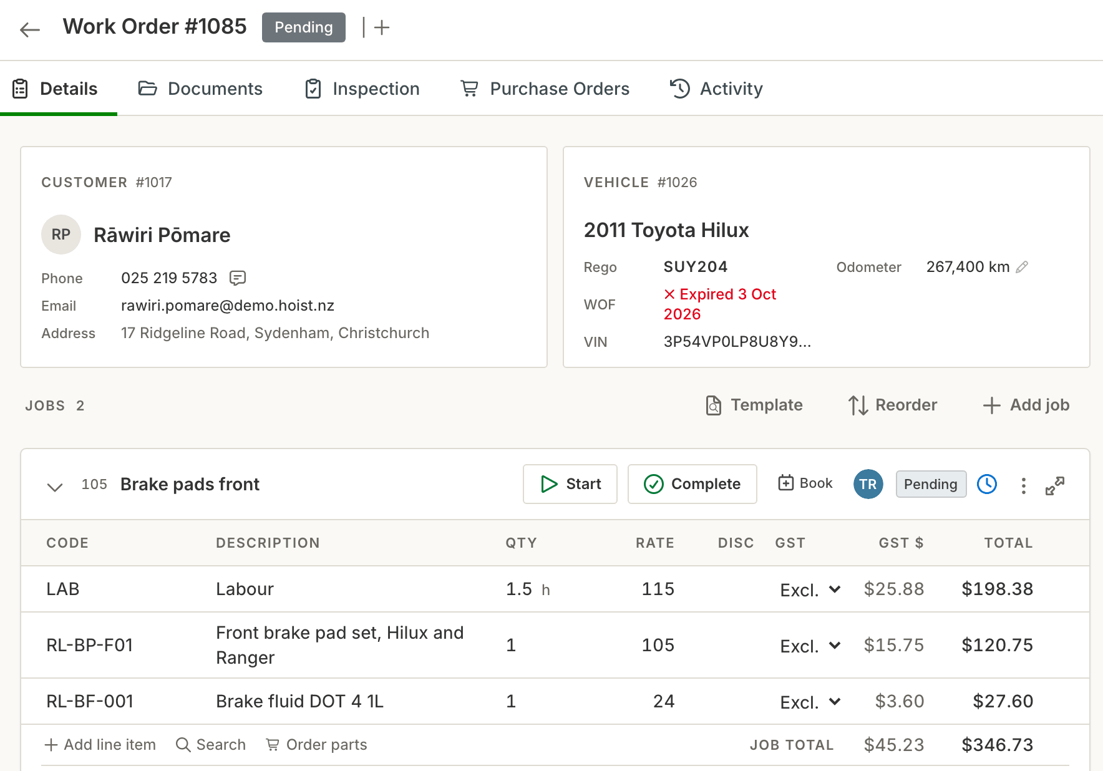Viewport: 1103px width, 771px height.
Task: Open SMS message icon next to phone number
Action: coord(238,278)
